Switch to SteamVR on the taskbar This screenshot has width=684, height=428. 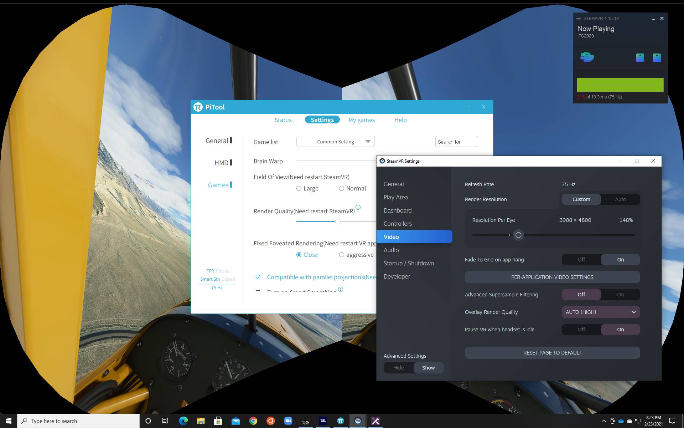(358, 421)
